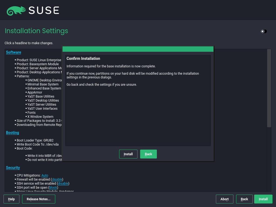
Task: Disable SSH service via its link
Action: [x=63, y=184]
